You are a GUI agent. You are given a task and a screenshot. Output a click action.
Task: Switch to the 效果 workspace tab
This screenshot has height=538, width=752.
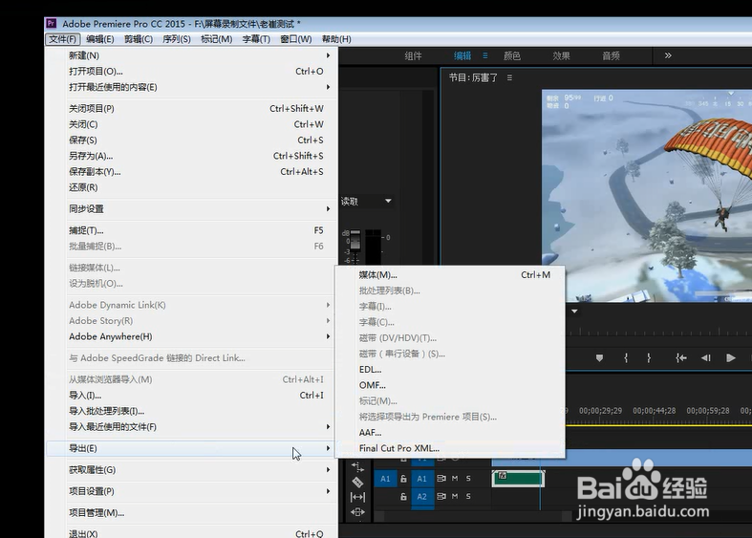pyautogui.click(x=561, y=56)
